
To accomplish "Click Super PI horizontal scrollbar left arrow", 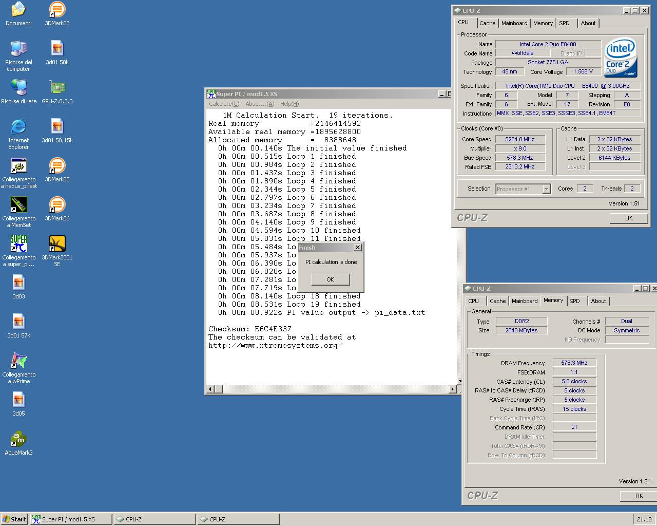I will coord(209,389).
